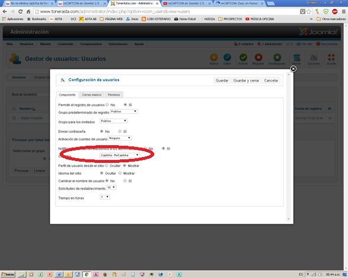Click the bookmark star icon in address bar
348x278 pixels.
point(309,12)
